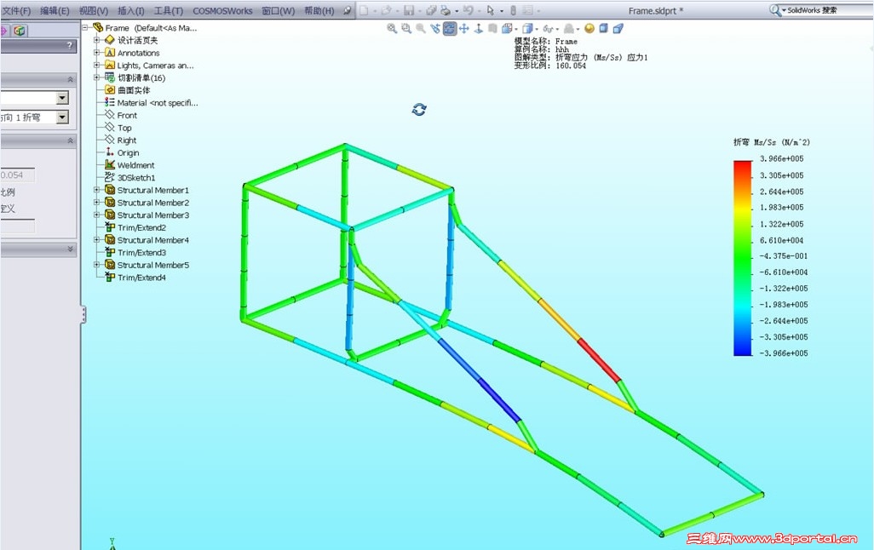This screenshot has height=550, width=874.
Task: Select Material <not specified> in tree
Action: 151,102
